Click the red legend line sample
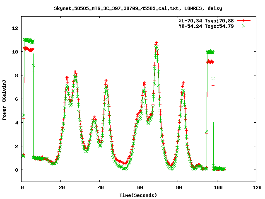Screen dimensions: 265x199 coord(243,21)
